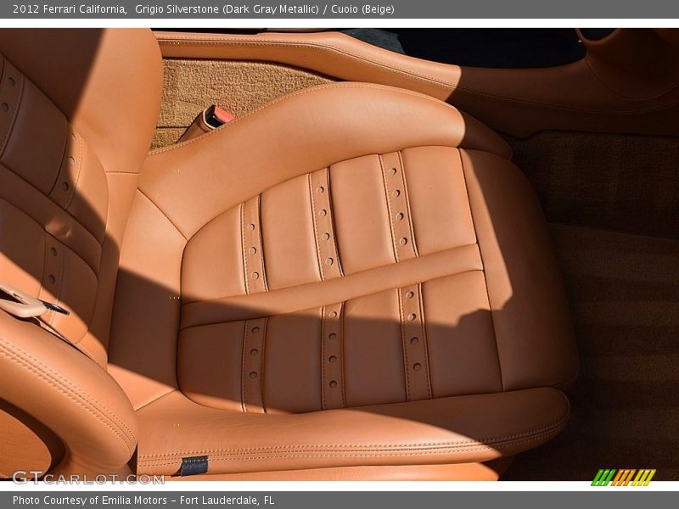Click the 'Grigio Silverstone (Dark Gray Metallic)' text
Screen dimensions: 679x509
(x=227, y=9)
